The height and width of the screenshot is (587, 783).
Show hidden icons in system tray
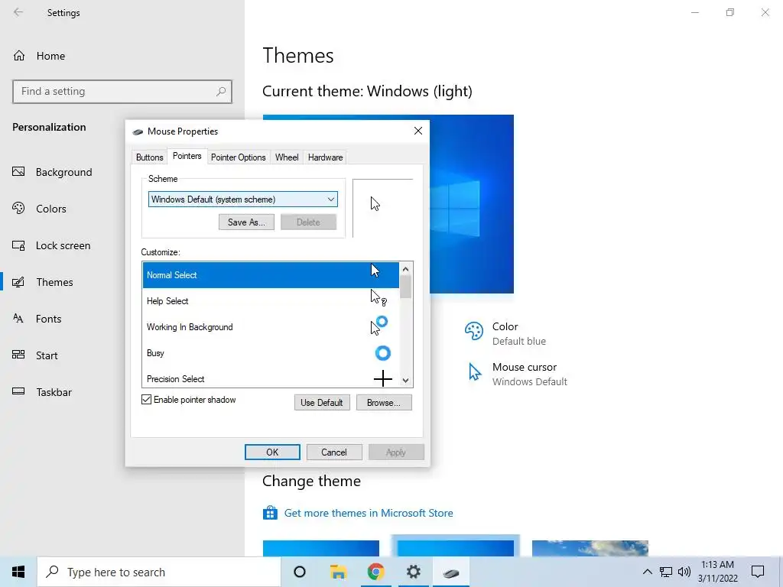pos(647,572)
